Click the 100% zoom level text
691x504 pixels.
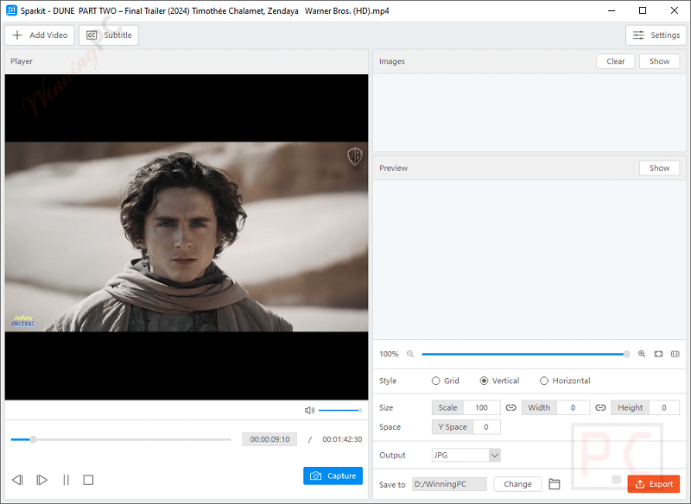click(x=389, y=354)
